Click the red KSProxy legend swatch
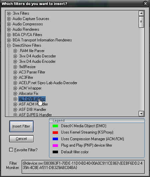 click(x=55, y=132)
